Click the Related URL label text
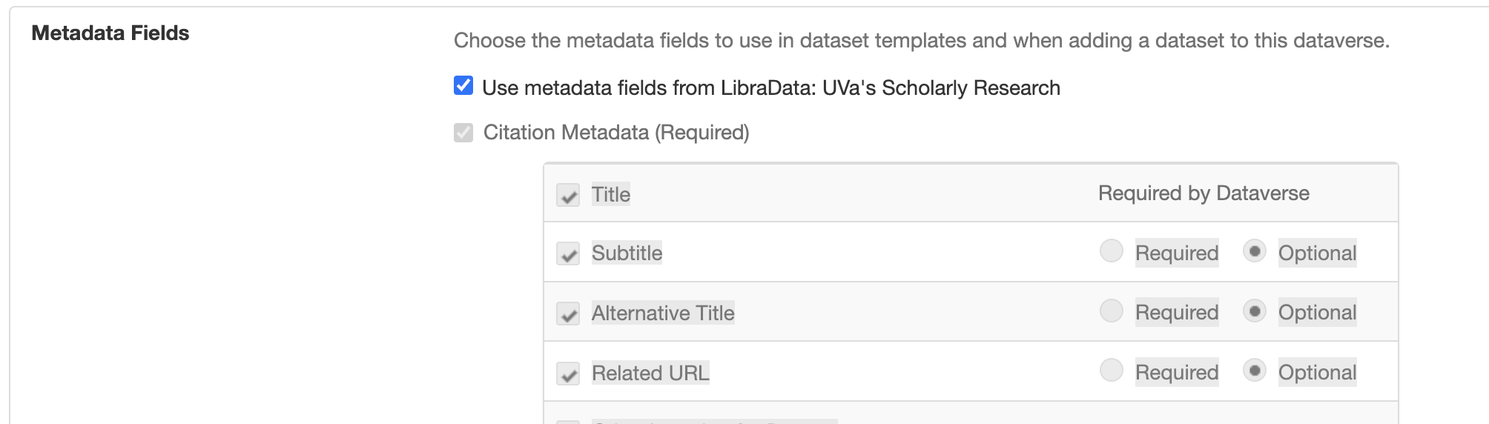 tap(650, 373)
